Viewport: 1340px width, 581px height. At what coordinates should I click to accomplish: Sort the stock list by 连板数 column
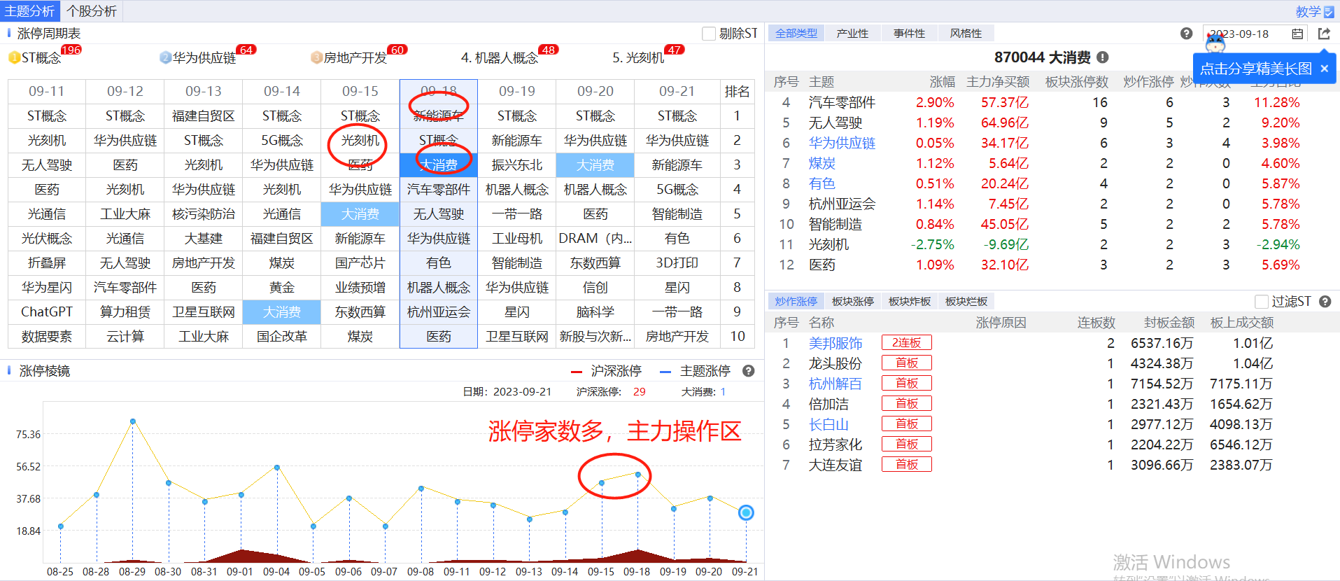[x=1096, y=323]
